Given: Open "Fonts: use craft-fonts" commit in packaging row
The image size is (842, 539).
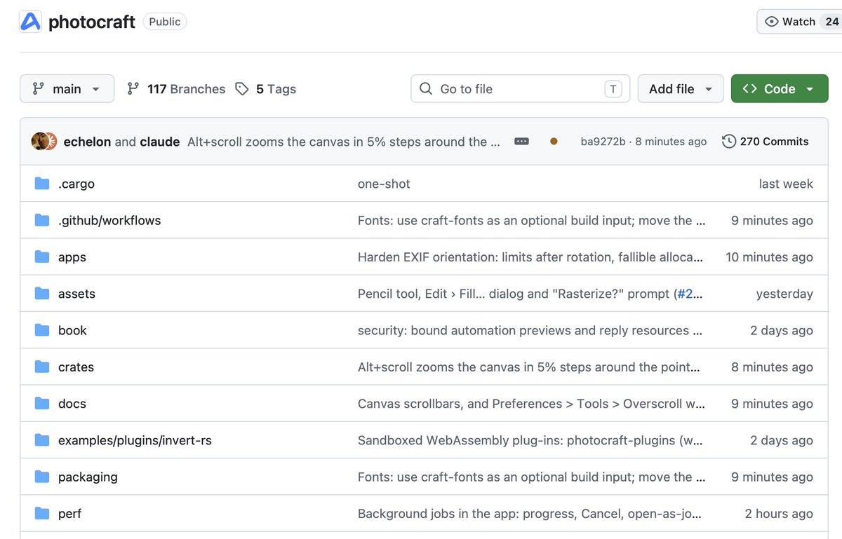Looking at the screenshot, I should [x=531, y=477].
